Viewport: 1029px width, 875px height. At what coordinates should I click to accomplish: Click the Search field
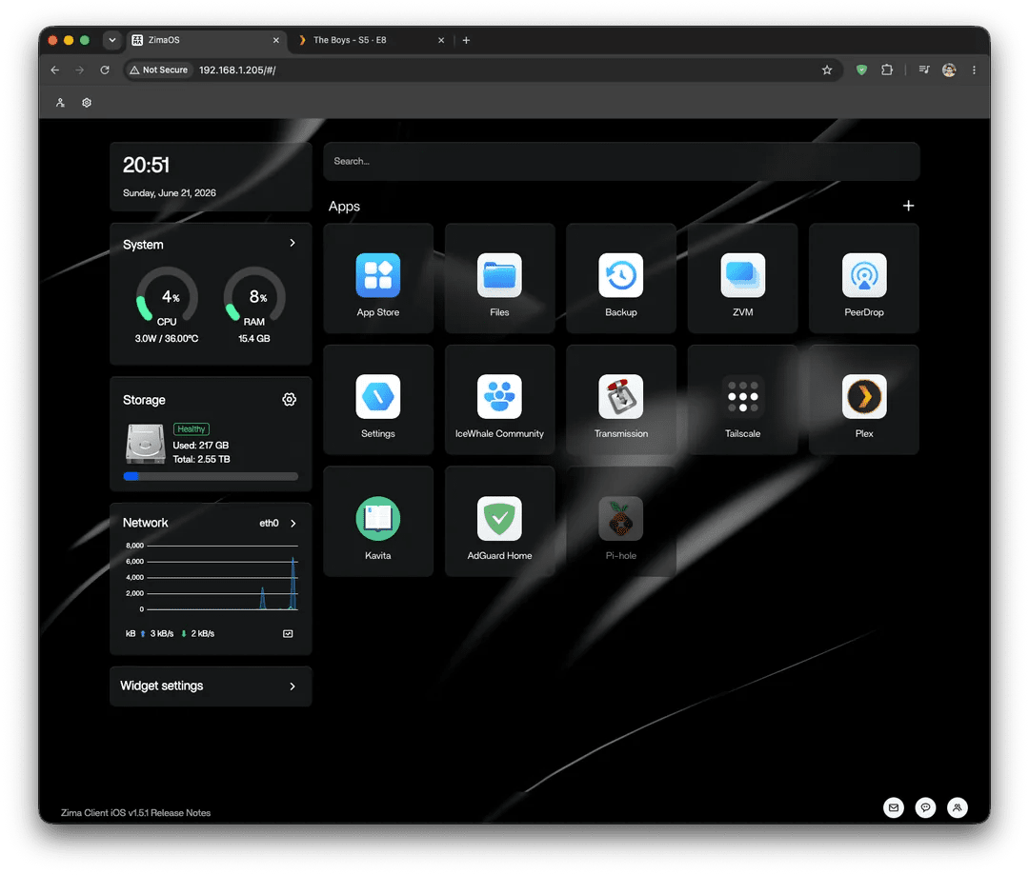621,161
